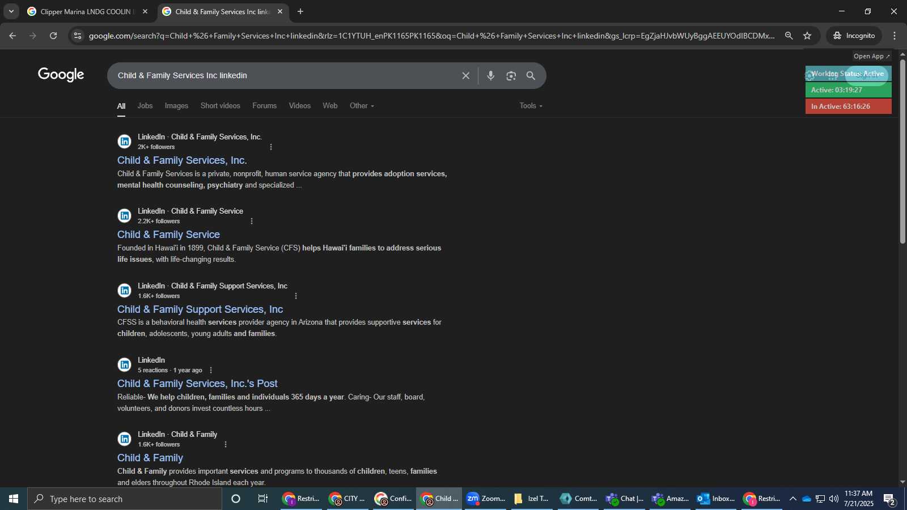Image resolution: width=907 pixels, height=510 pixels.
Task: Click the magnifier search button
Action: 531,75
